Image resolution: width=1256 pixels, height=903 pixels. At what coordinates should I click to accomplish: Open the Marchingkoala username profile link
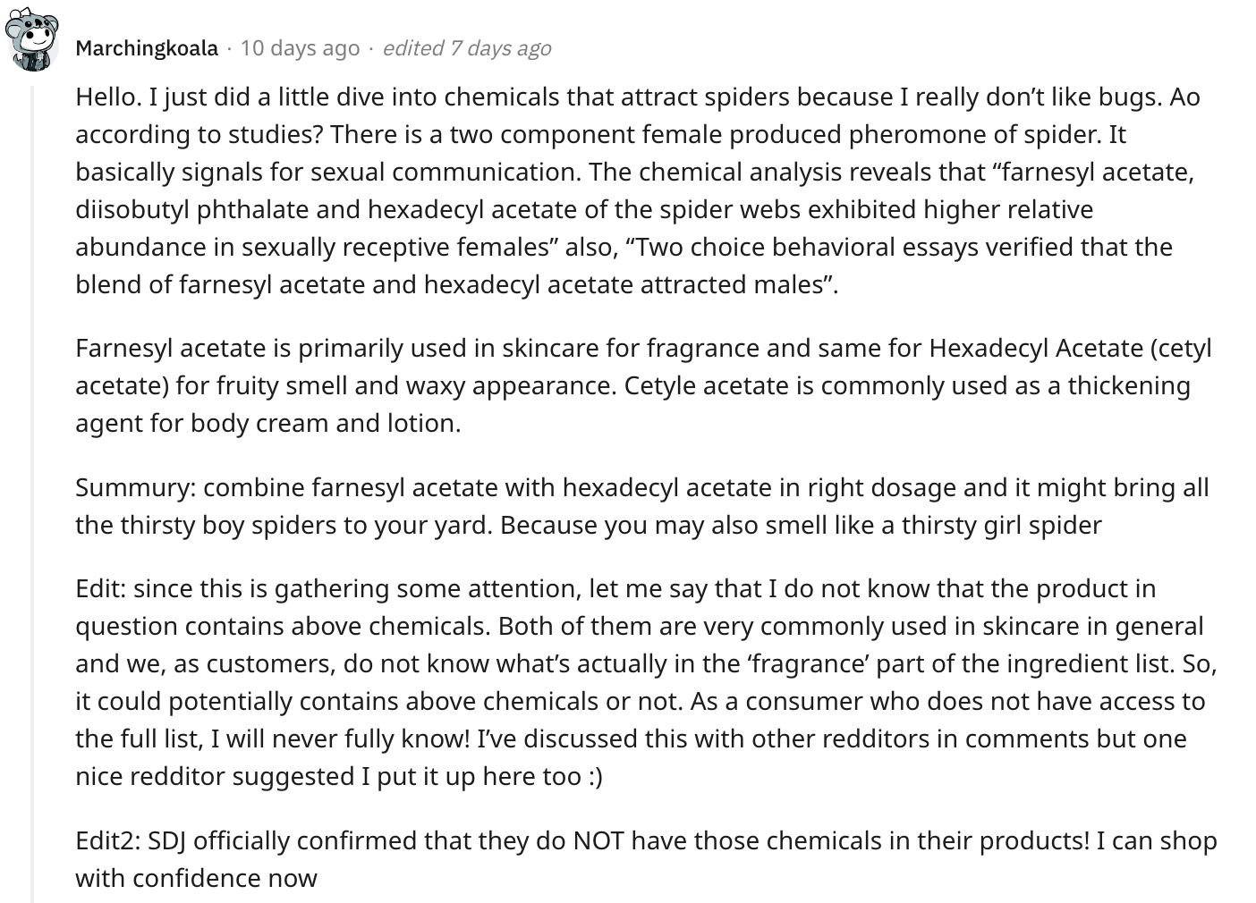[x=147, y=48]
